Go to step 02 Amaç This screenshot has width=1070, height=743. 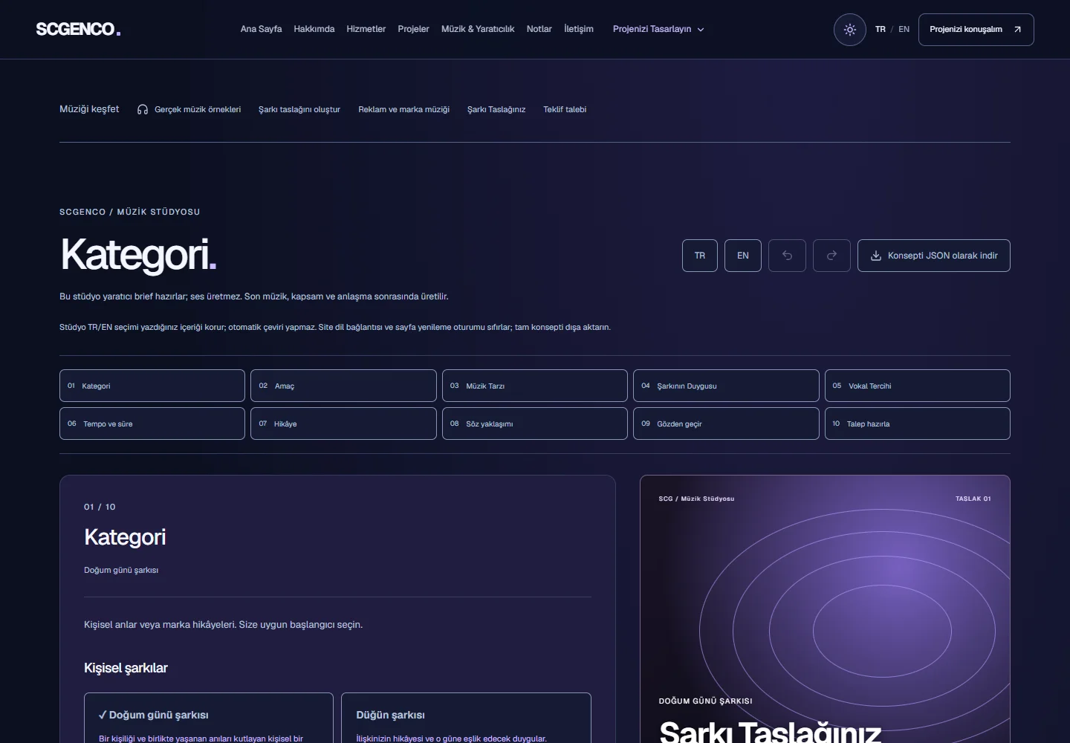343,386
